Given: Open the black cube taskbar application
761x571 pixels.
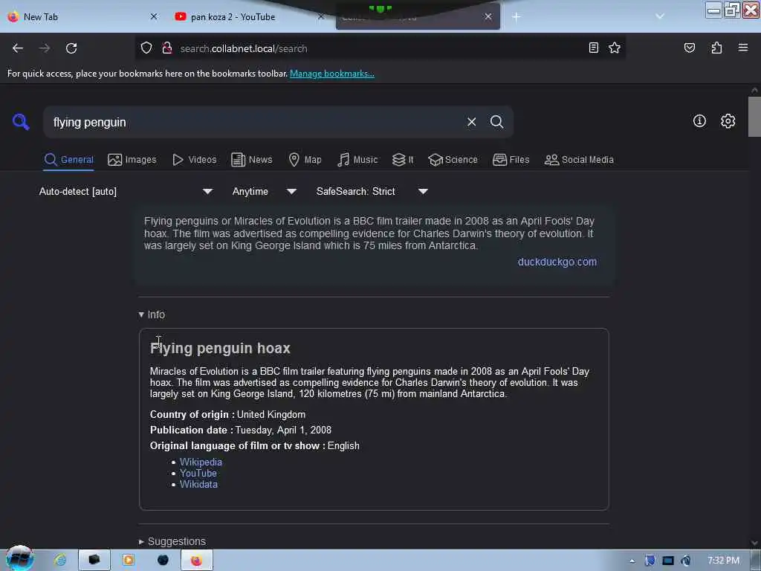Looking at the screenshot, I should [x=94, y=561].
